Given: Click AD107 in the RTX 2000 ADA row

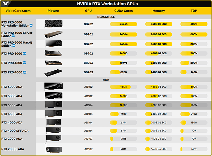Looking at the screenshot, I should (x=88, y=139).
